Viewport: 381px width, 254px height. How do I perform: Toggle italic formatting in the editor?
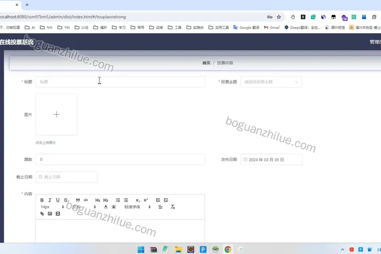coord(50,200)
